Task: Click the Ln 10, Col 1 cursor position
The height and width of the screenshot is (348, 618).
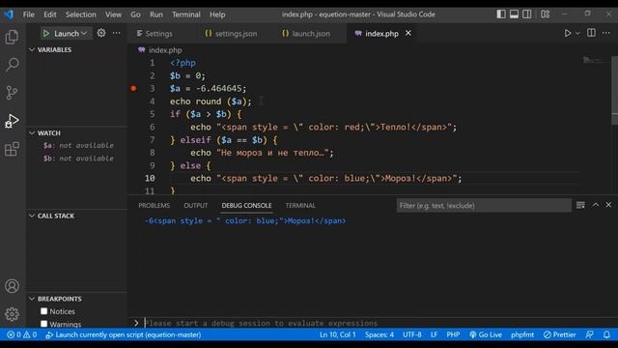Action: (337, 334)
